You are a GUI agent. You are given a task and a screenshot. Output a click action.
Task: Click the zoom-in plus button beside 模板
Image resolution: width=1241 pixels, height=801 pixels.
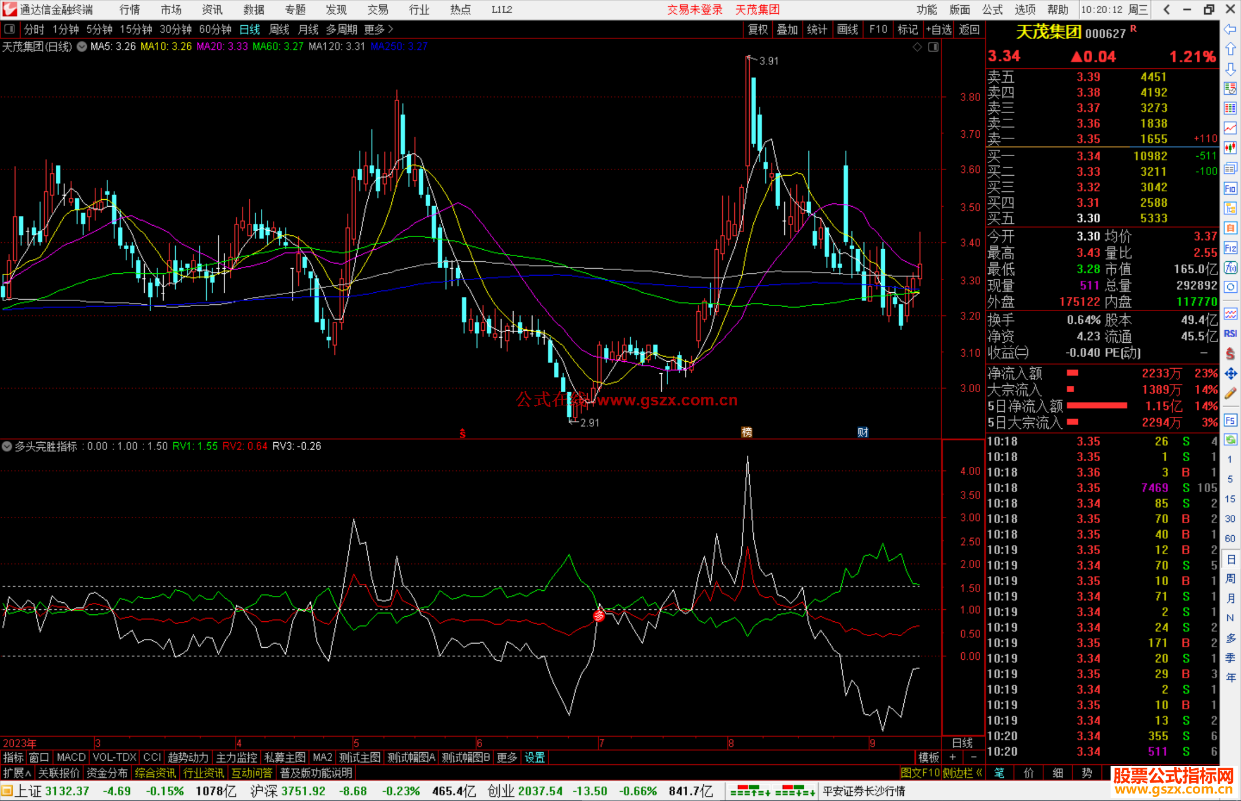953,757
